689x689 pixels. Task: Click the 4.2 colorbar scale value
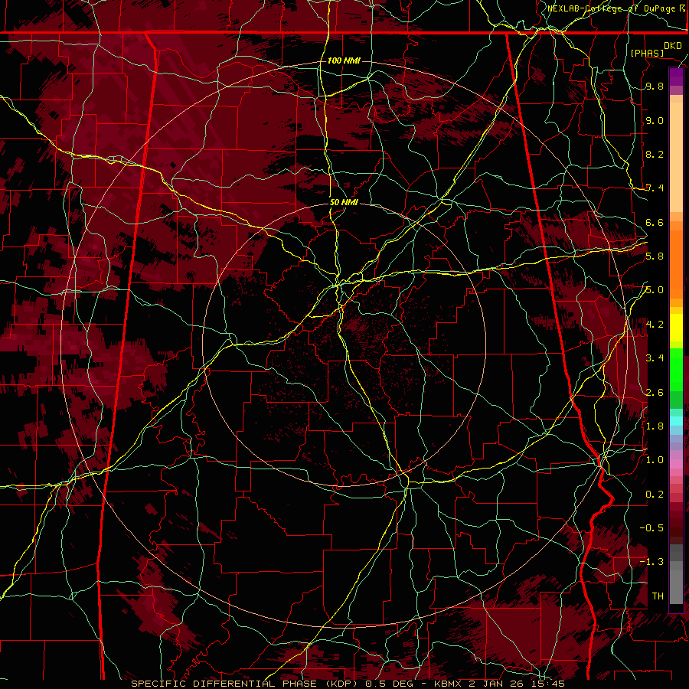[655, 325]
